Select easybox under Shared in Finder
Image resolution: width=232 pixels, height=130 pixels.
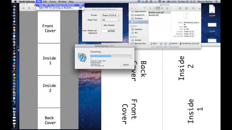pyautogui.click(x=139, y=29)
